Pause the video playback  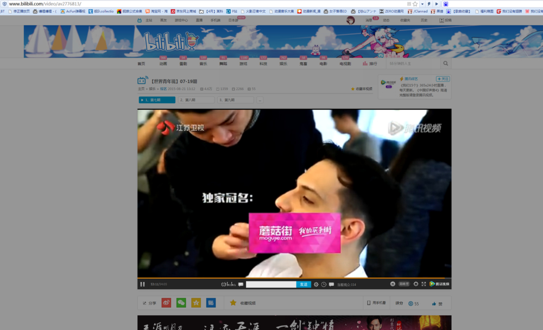[142, 284]
